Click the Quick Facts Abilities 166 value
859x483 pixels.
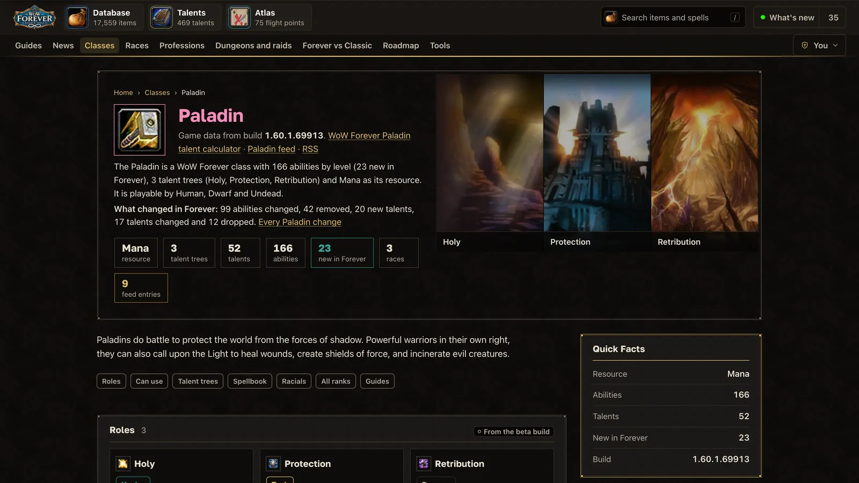pos(741,395)
